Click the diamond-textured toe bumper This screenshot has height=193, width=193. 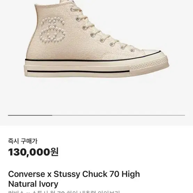[x=150, y=65]
